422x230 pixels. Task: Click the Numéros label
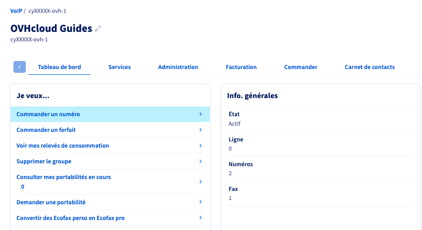point(241,164)
